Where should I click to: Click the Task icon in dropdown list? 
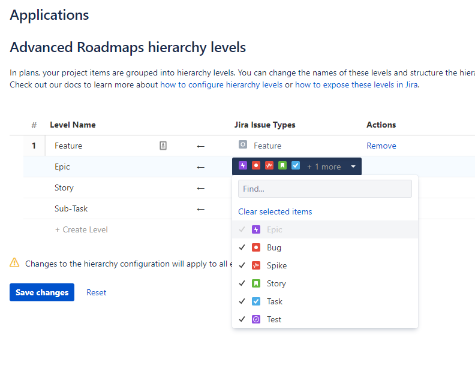tap(256, 301)
